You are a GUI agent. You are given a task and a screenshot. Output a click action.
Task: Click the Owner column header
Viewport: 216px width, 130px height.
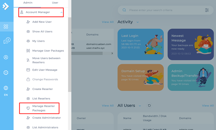click(x=81, y=118)
